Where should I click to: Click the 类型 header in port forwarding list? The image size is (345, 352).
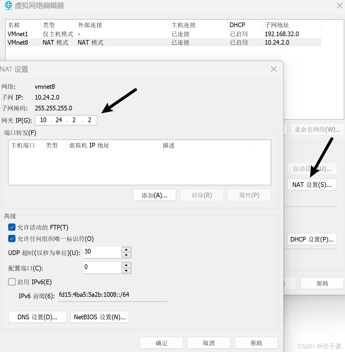pyautogui.click(x=55, y=145)
